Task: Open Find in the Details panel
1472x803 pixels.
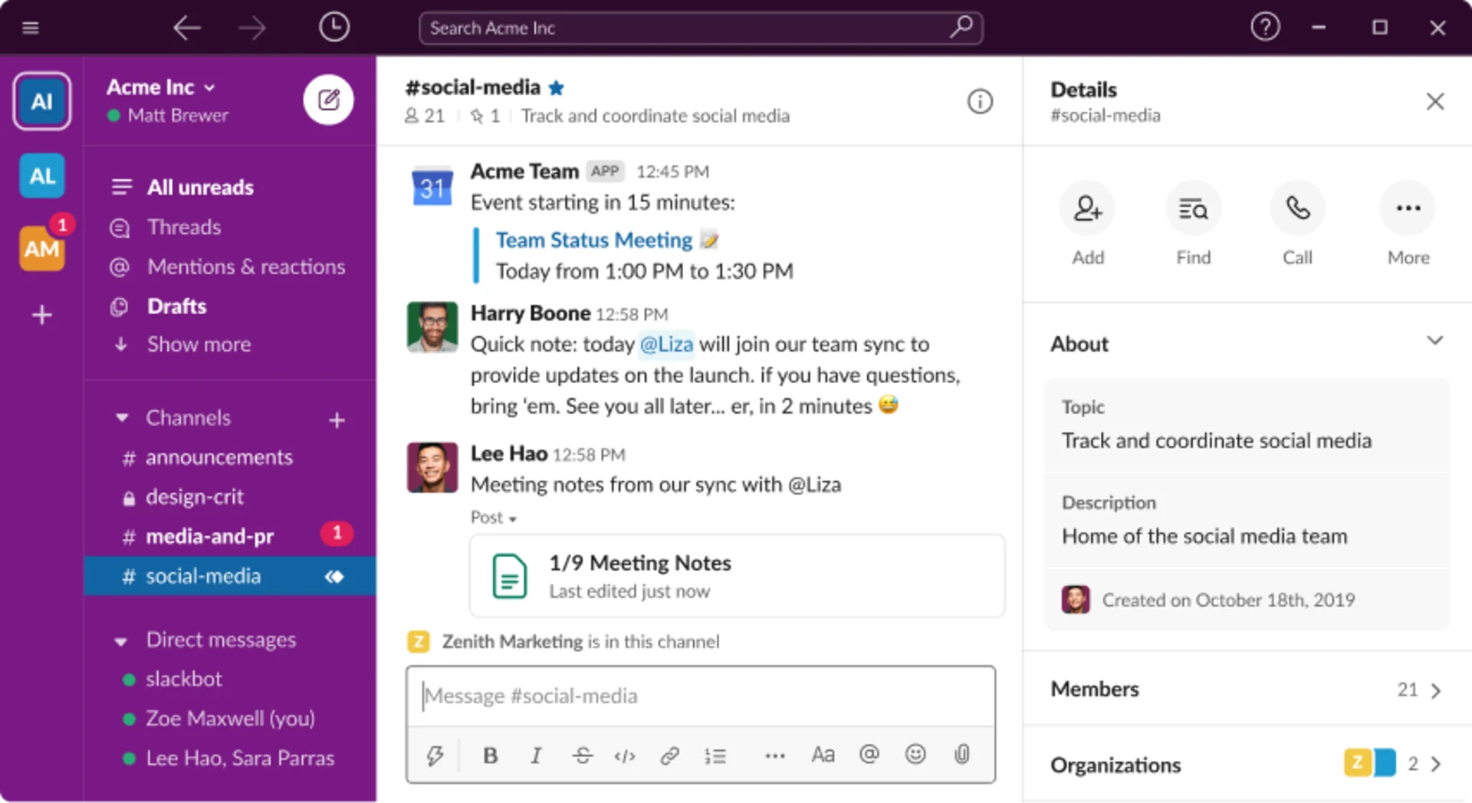Action: coord(1193,208)
